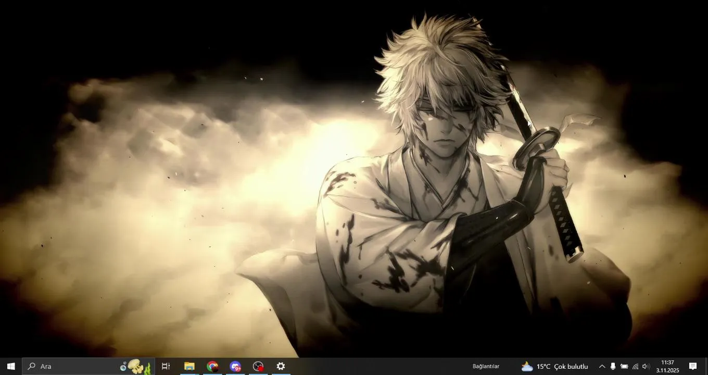This screenshot has width=708, height=375.
Task: Open the Windows Start menu
Action: (x=11, y=366)
